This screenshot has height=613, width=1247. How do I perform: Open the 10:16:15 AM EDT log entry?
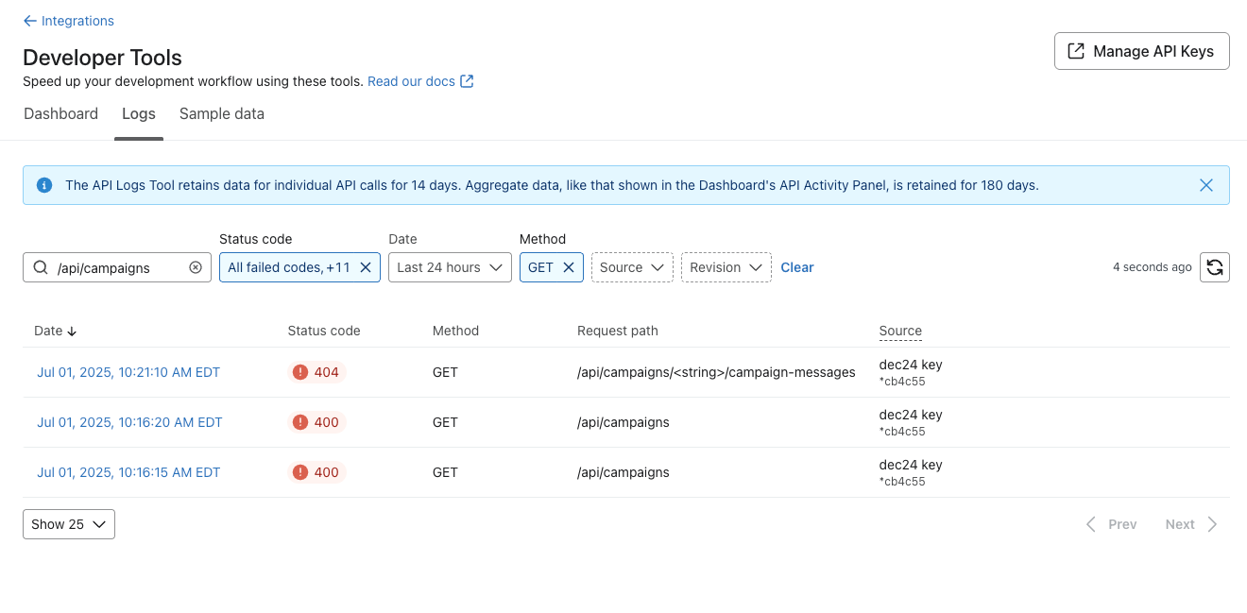click(128, 472)
